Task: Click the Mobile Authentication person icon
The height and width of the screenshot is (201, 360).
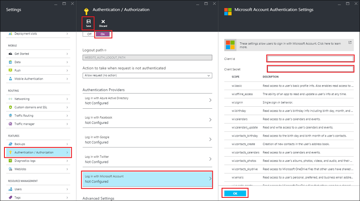Action: [10, 79]
